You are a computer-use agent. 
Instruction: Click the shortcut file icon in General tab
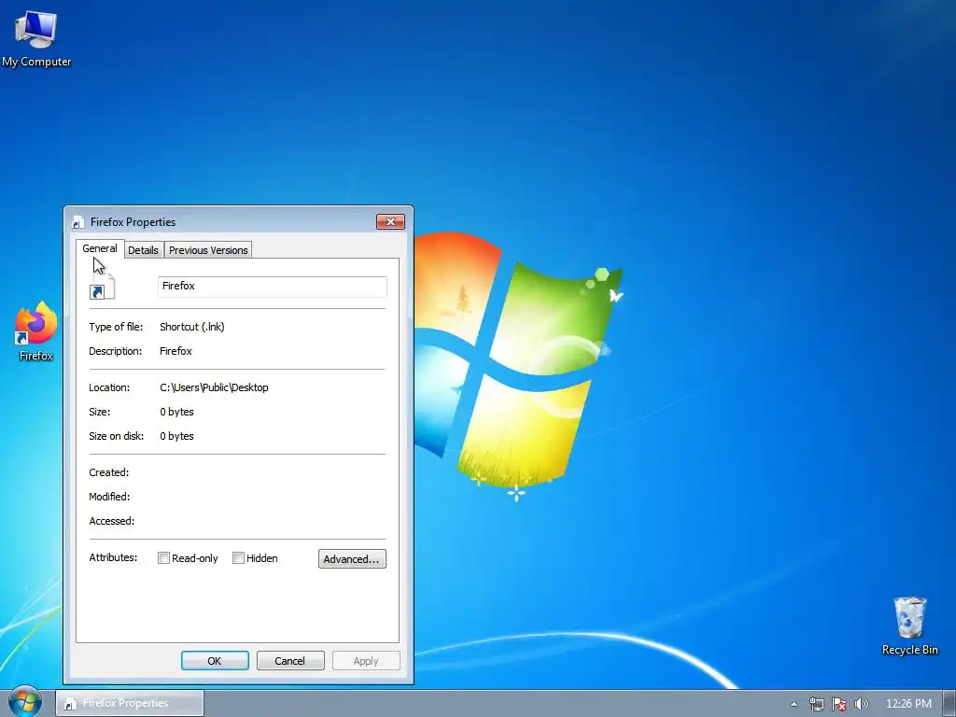[102, 287]
